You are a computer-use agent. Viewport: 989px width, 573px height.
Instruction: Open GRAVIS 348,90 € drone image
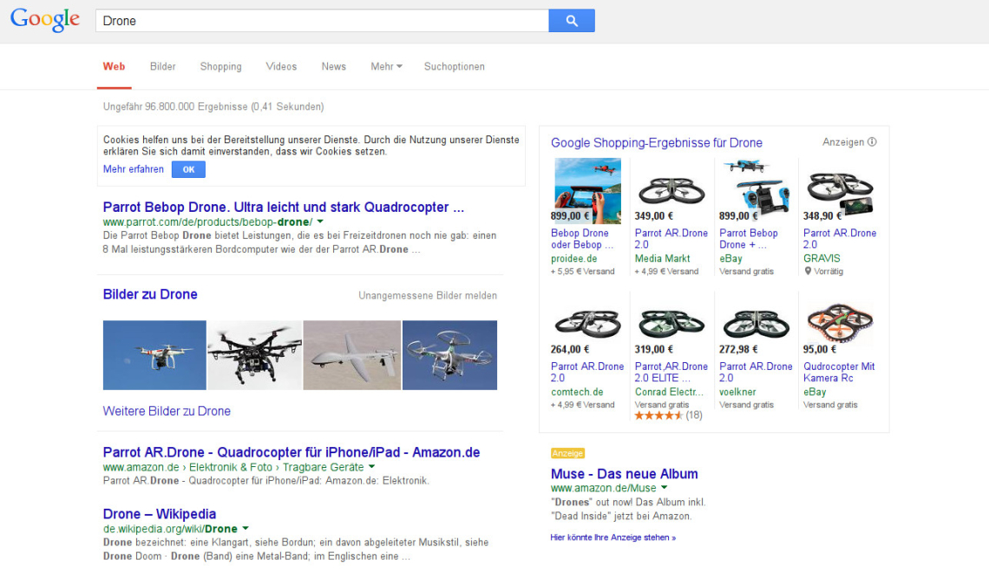click(840, 192)
